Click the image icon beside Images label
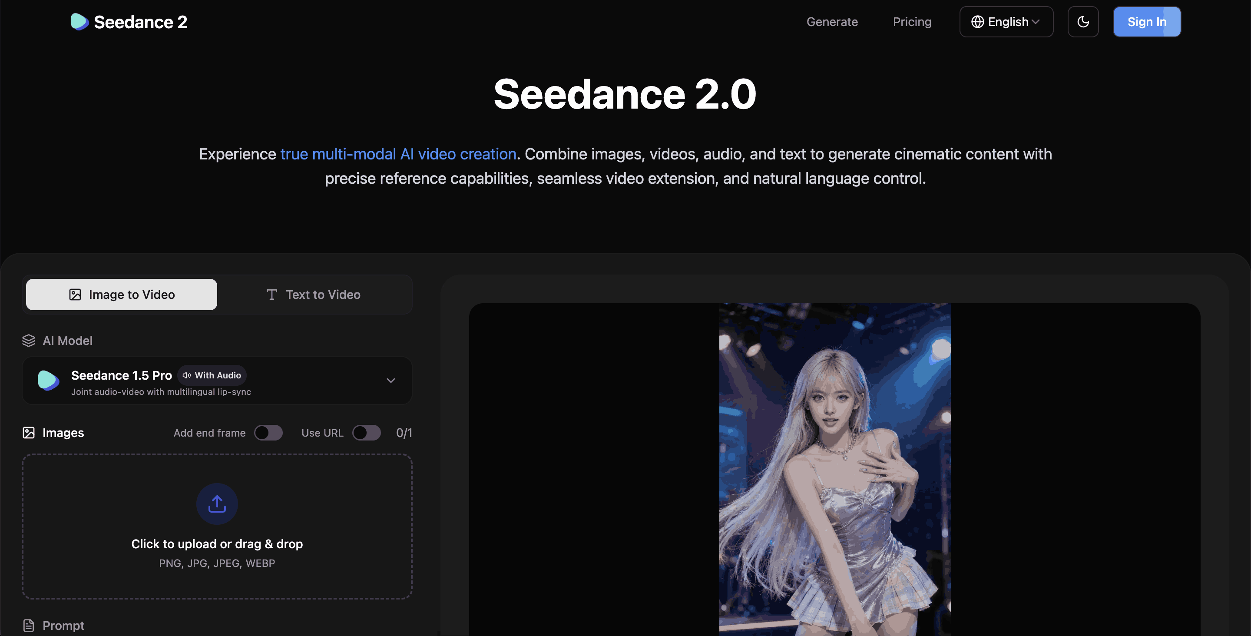 tap(29, 432)
